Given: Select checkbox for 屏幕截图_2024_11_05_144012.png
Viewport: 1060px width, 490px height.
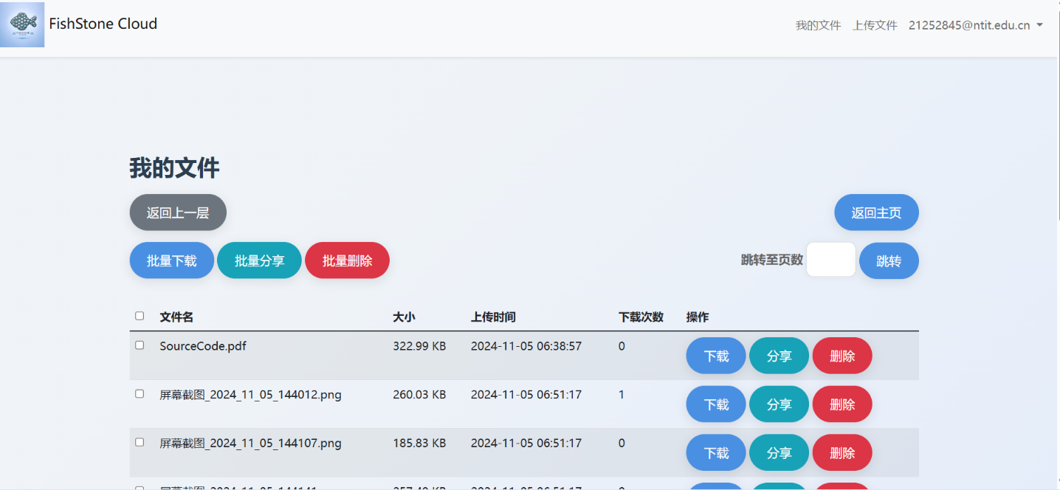Looking at the screenshot, I should [140, 394].
